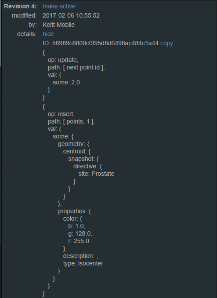
Task: Click the 'next point id' path line
Action: [76, 68]
